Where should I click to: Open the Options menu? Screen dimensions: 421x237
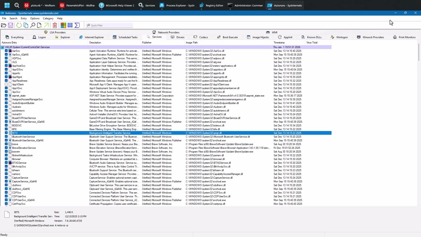pos(35,18)
